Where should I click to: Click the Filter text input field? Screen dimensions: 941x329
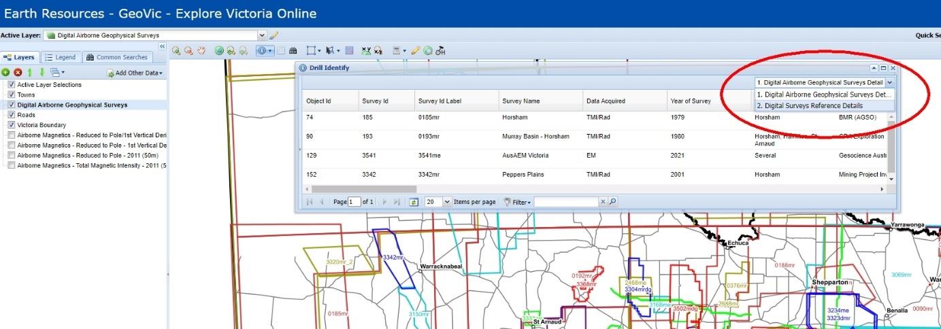click(x=566, y=202)
